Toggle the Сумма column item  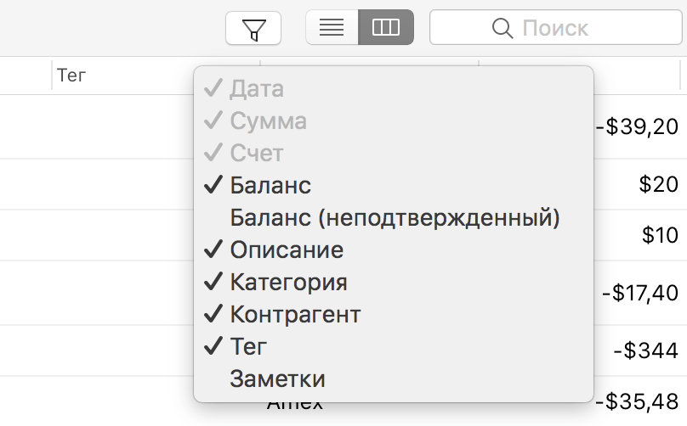point(394,121)
